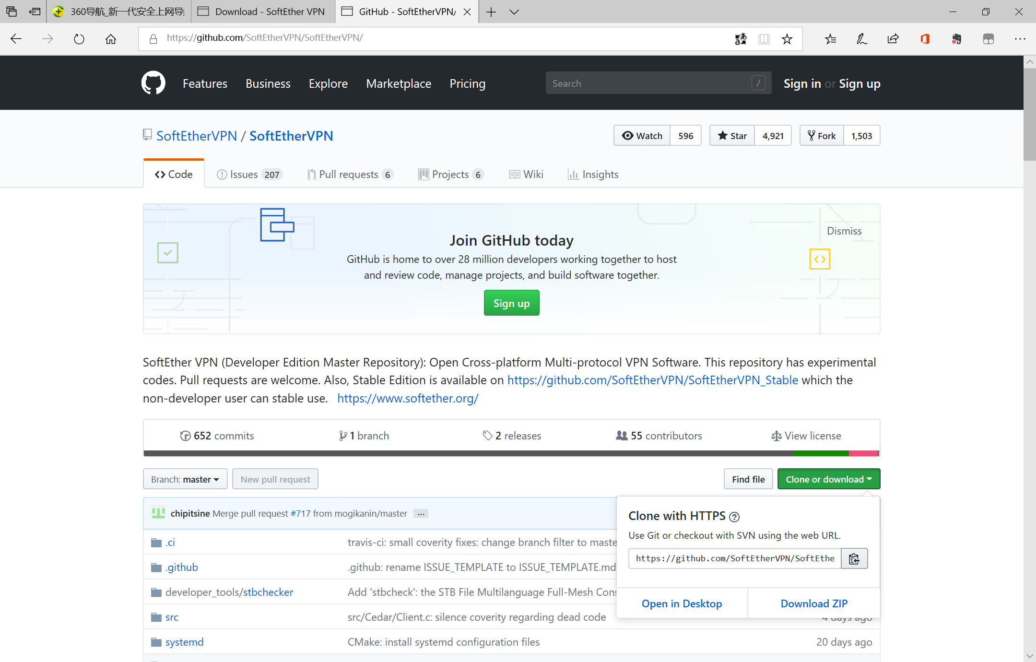Viewport: 1036px width, 662px height.
Task: Expand commit message ellipsis button
Action: point(421,514)
